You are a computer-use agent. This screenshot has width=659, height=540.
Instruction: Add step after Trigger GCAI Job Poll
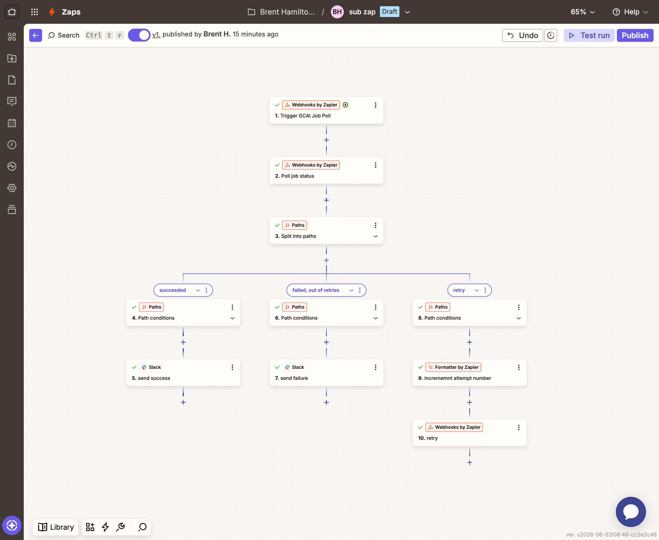(326, 140)
